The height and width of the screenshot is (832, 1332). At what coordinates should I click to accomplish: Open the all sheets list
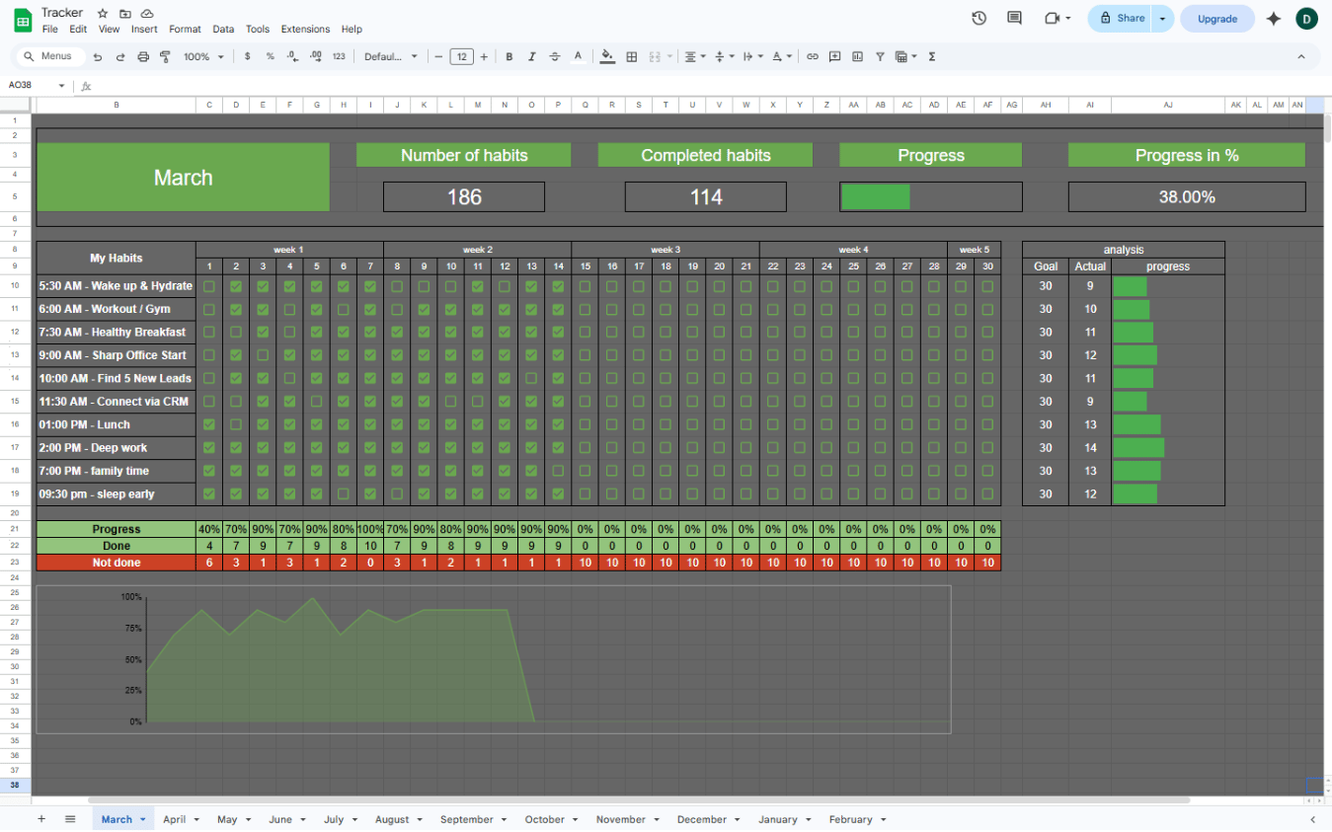click(x=70, y=819)
